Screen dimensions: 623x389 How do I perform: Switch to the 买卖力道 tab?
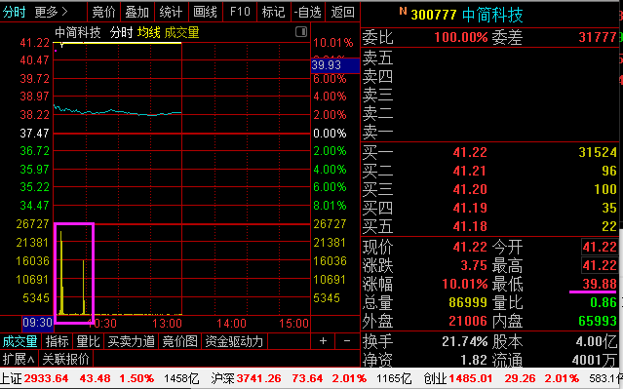[x=131, y=341]
